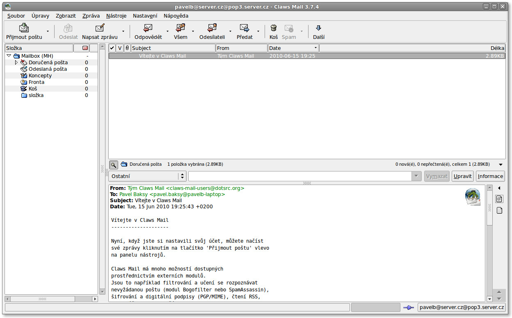
Task: Select the Vítejte v Claws Mail message row
Action: [x=307, y=56]
